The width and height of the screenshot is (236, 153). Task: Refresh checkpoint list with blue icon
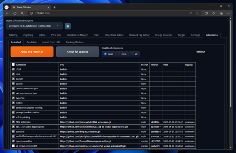click(x=68, y=26)
